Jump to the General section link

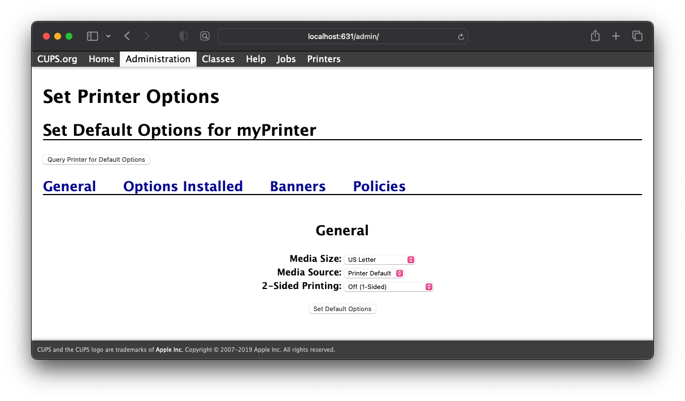[x=70, y=186]
